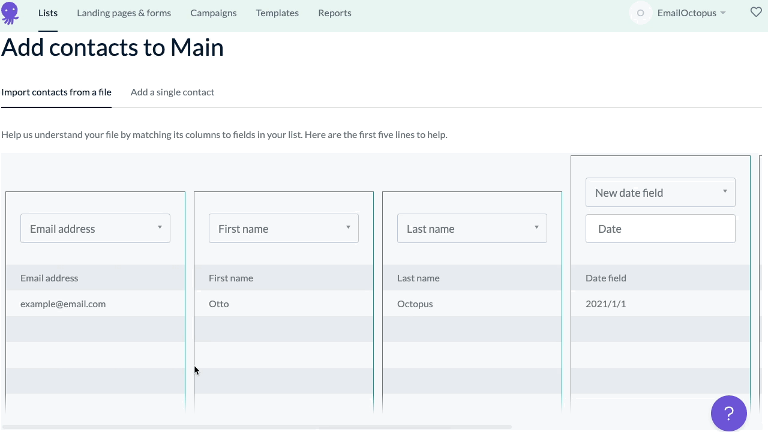This screenshot has width=768, height=432.
Task: Open the Email address column mapping dropdown
Action: point(95,228)
